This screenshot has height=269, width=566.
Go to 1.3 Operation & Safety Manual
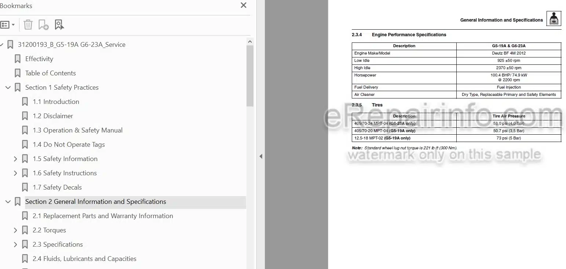77,130
